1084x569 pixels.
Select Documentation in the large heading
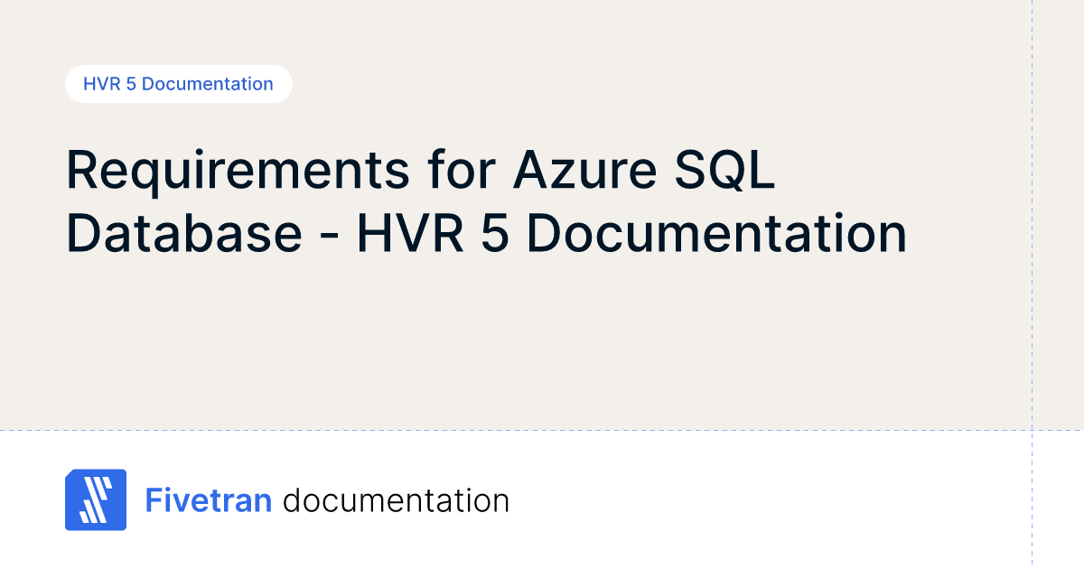[716, 233]
